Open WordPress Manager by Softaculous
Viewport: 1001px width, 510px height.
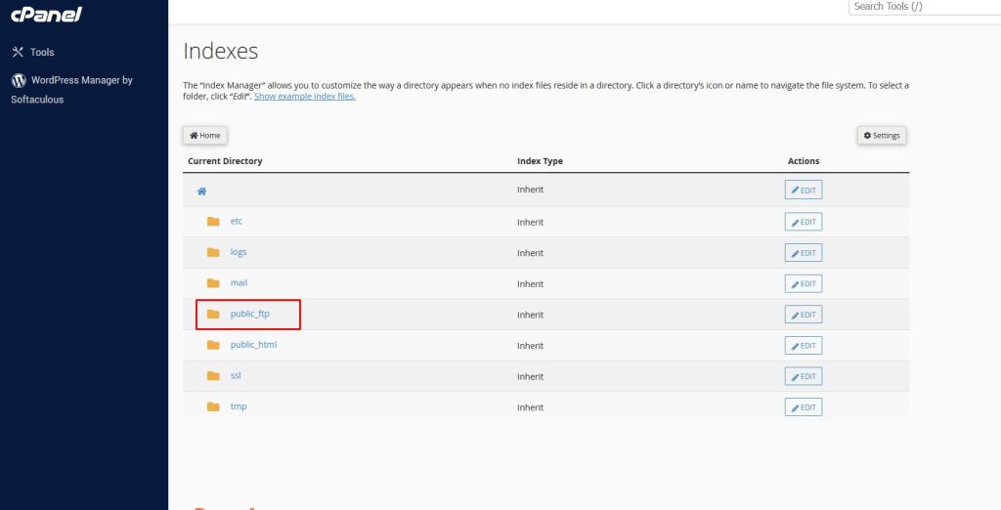(x=80, y=81)
